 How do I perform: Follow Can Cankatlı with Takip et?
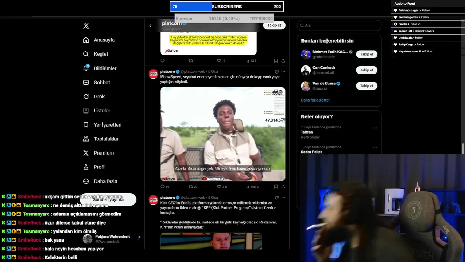[x=367, y=70]
